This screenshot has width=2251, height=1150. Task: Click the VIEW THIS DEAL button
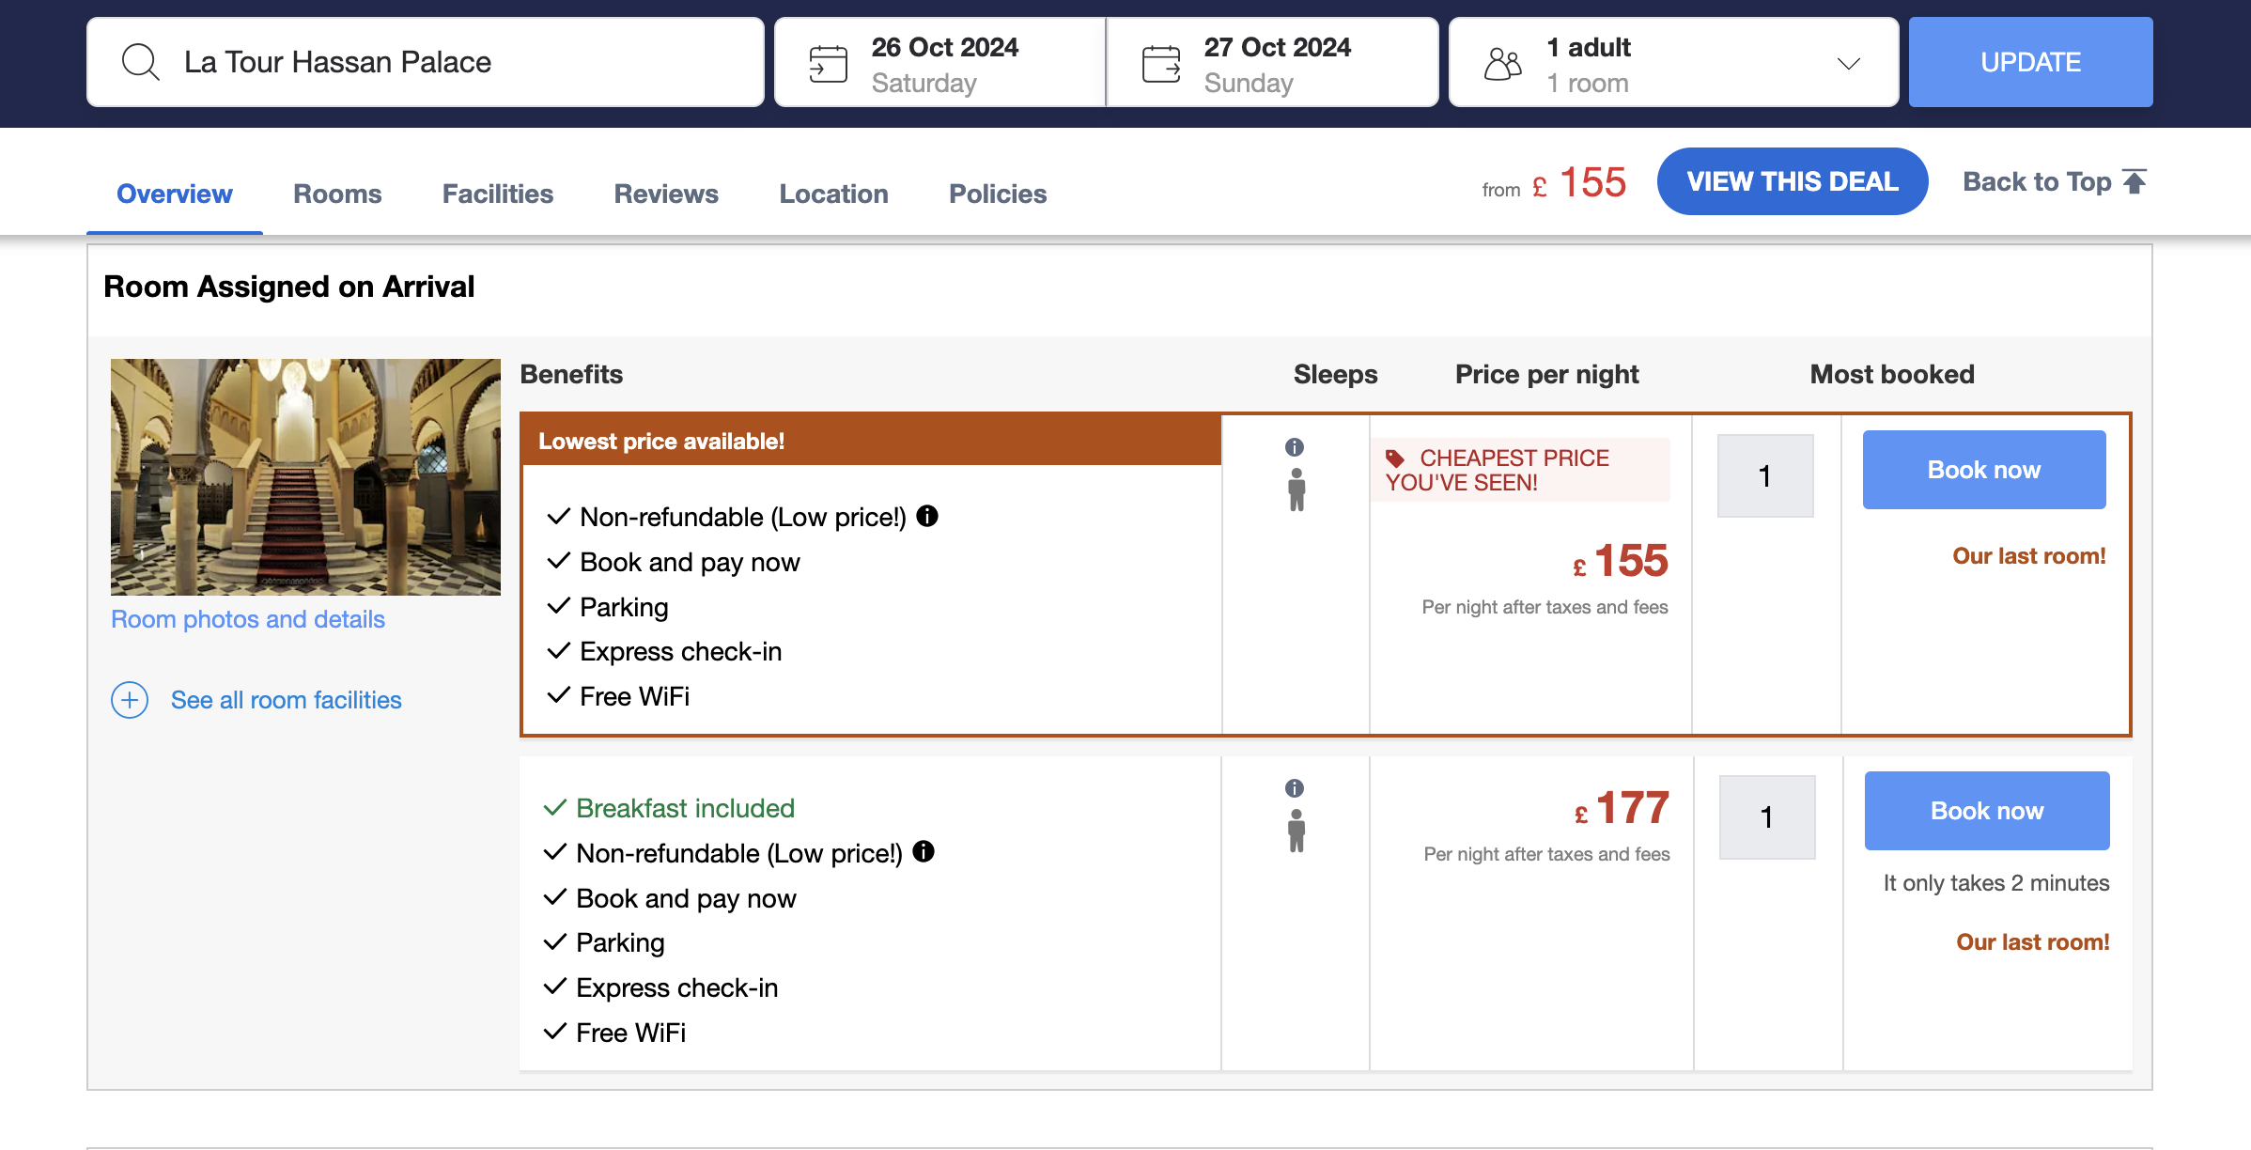coord(1792,181)
